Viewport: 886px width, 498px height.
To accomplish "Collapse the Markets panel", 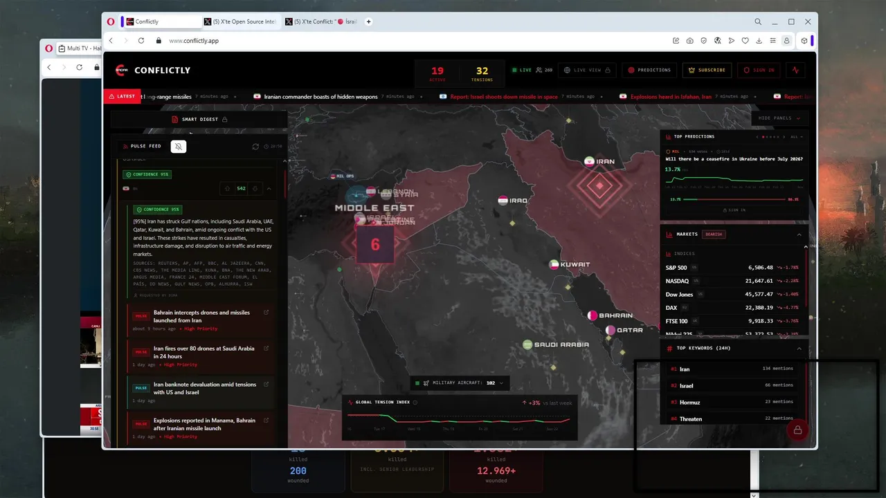I will coord(799,234).
